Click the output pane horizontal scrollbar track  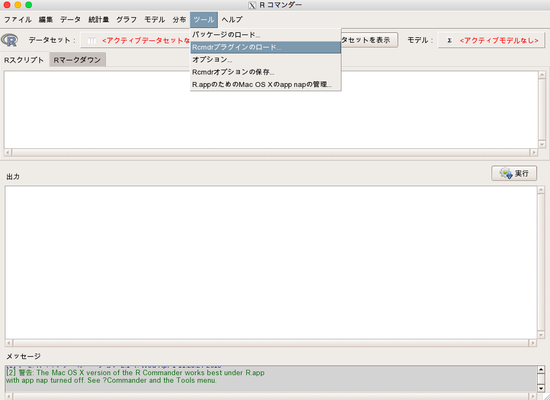271,343
